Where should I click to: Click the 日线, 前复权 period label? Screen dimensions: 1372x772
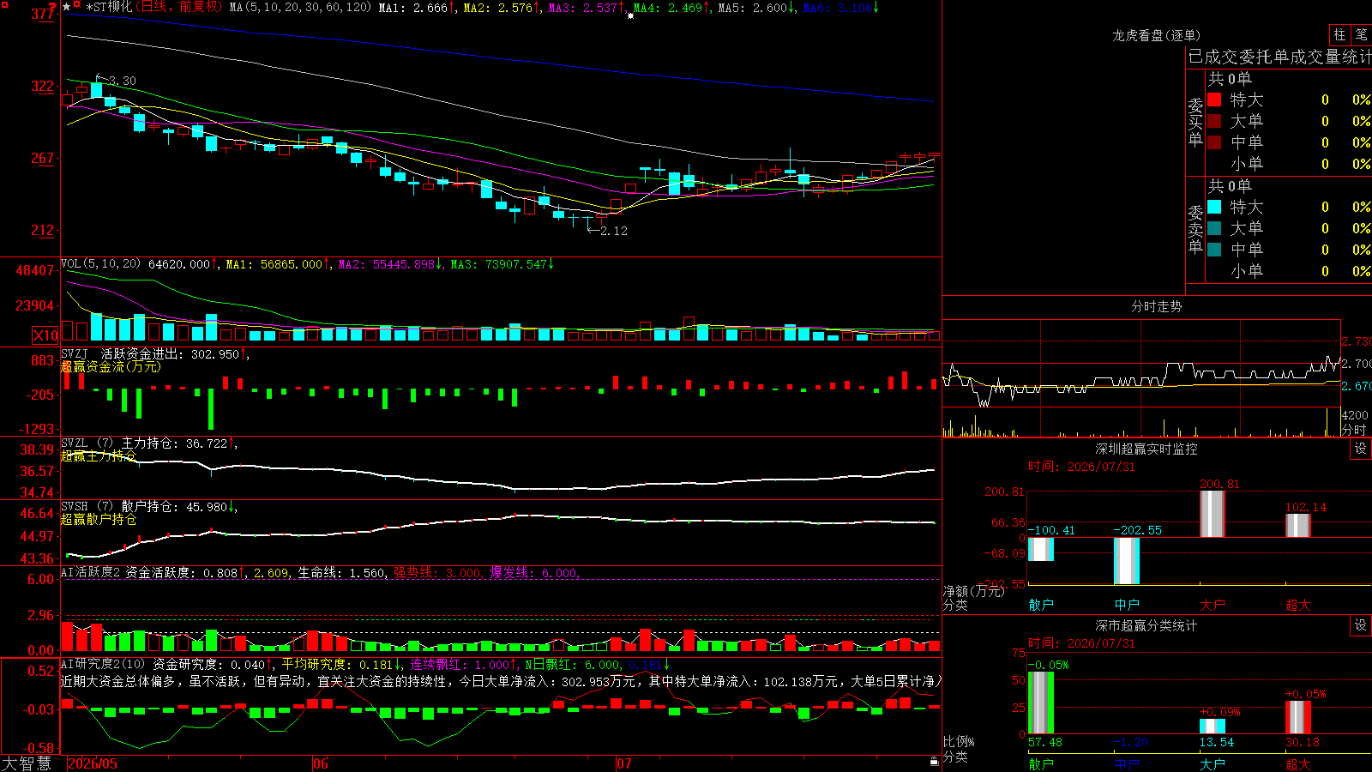tap(179, 7)
